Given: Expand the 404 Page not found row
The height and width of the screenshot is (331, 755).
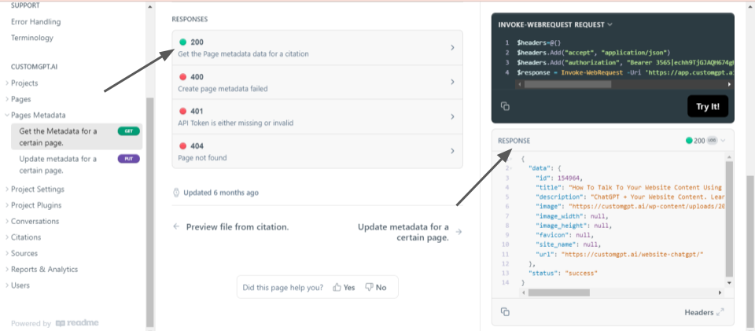Looking at the screenshot, I should tap(317, 151).
